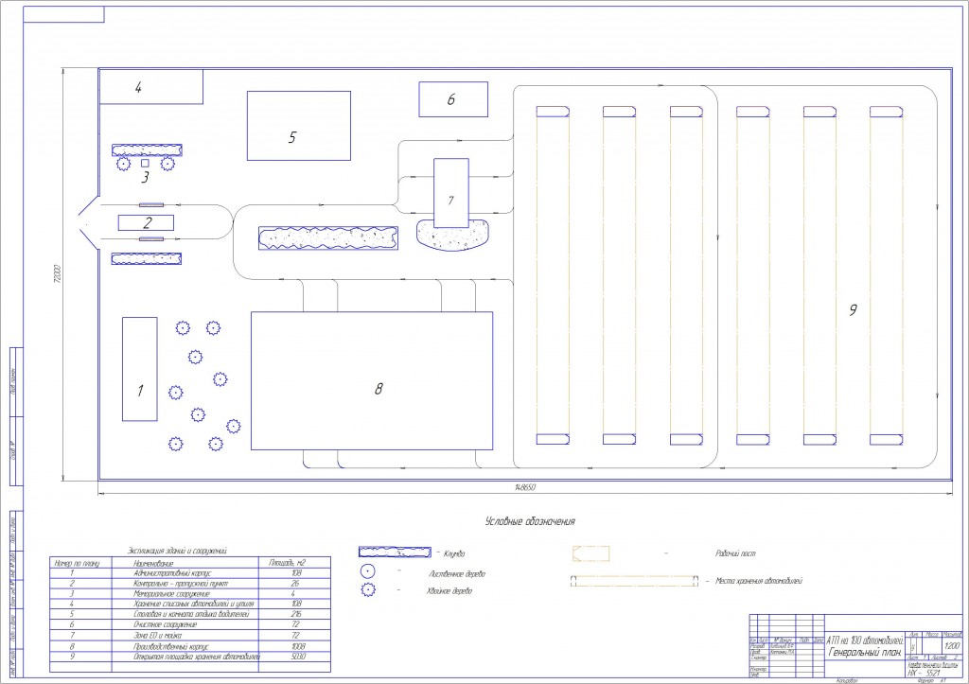Click the 'Лиственное дерево' legend label

coord(457,574)
